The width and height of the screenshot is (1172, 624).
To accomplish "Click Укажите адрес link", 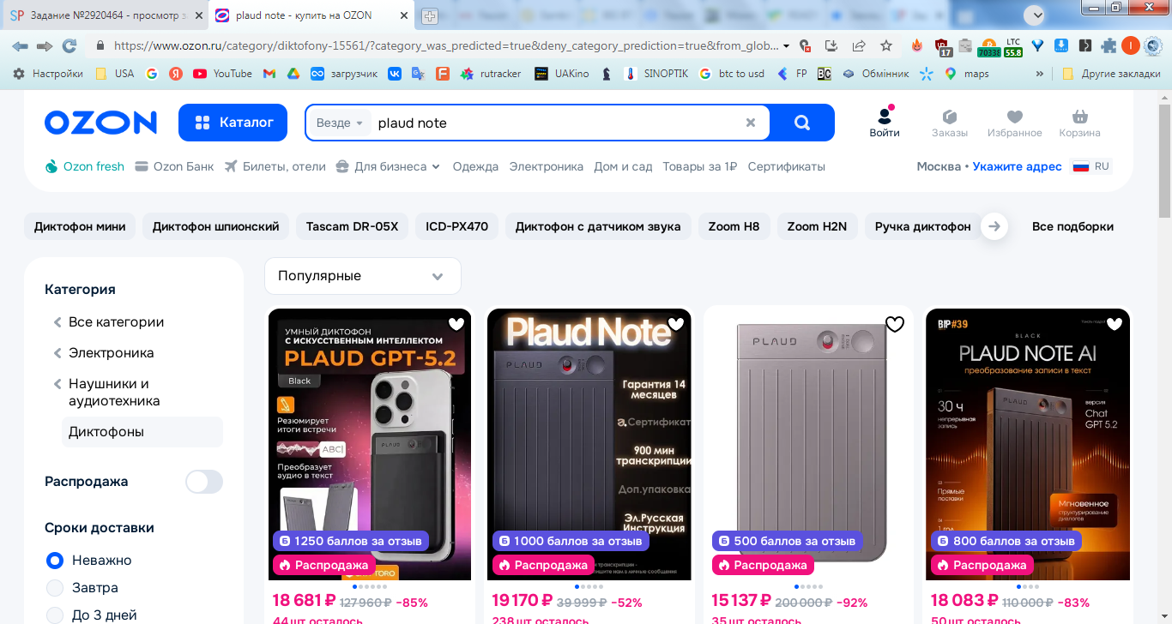I will pos(1018,166).
